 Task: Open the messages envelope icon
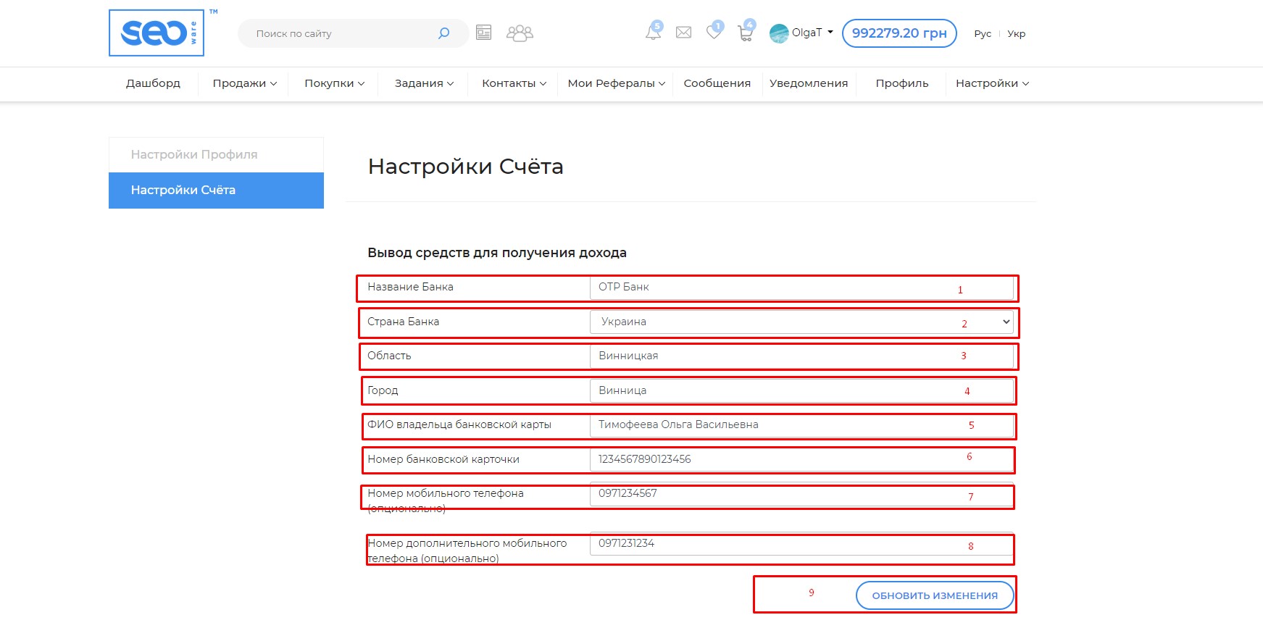click(x=683, y=33)
